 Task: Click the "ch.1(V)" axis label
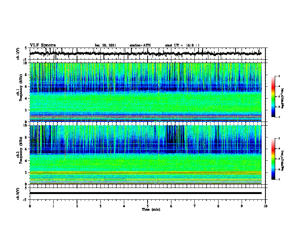18,54
